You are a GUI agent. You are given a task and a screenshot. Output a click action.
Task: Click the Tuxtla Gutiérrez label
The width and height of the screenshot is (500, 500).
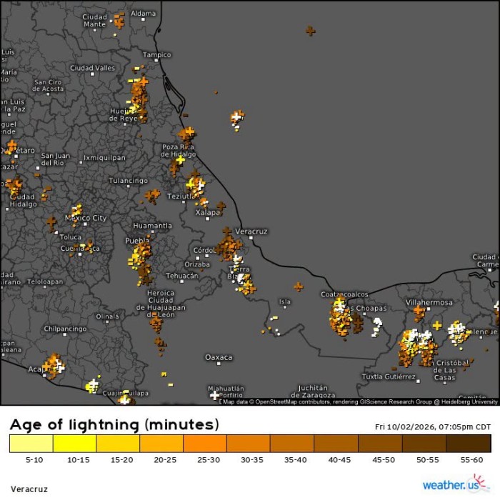tap(389, 376)
